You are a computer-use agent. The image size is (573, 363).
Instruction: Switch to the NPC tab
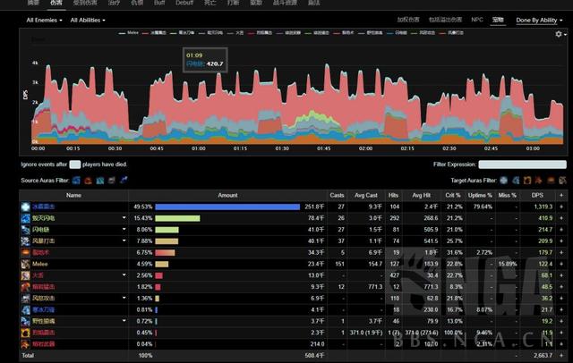[477, 20]
